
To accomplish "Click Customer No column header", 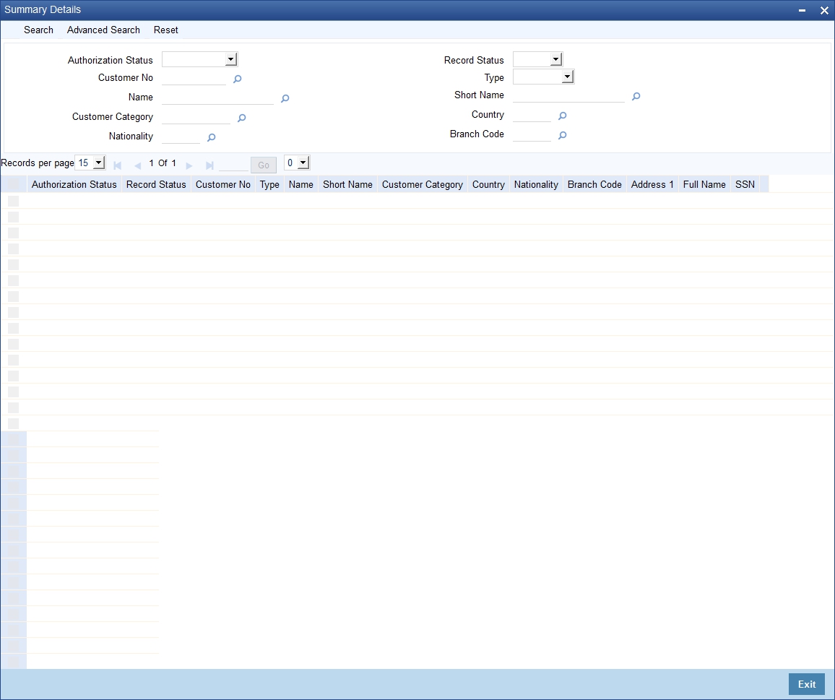I will (x=223, y=184).
